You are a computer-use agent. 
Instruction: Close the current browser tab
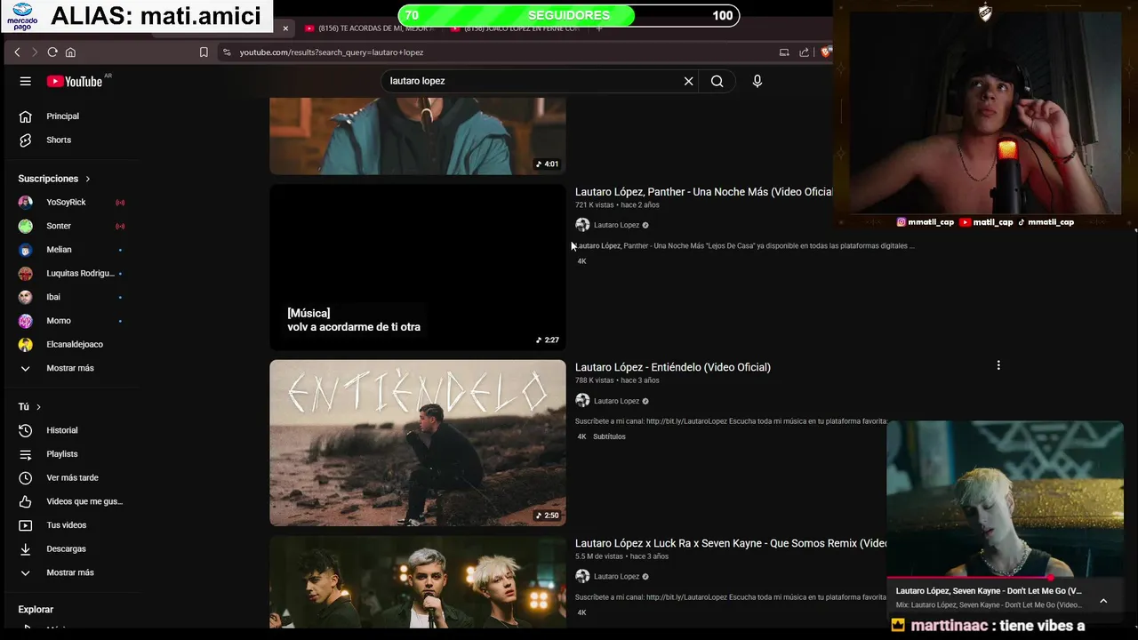(285, 28)
